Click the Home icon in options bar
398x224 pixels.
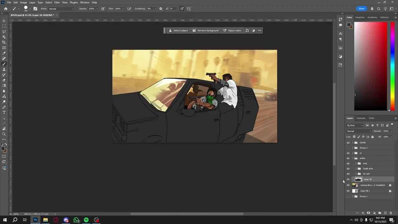coord(6,9)
